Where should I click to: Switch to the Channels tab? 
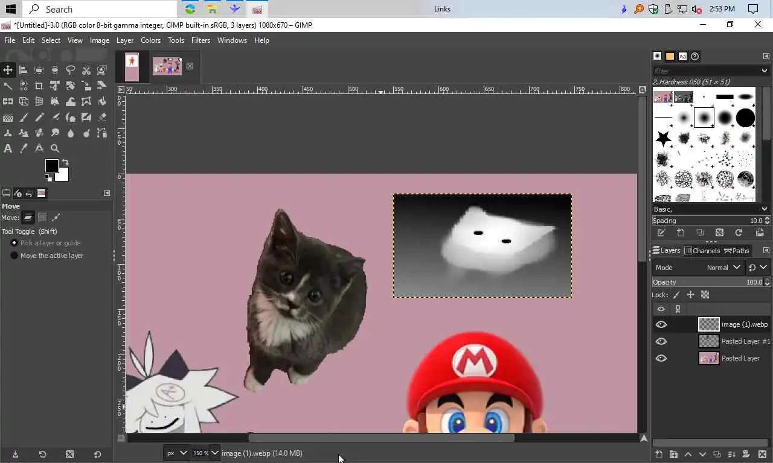702,251
